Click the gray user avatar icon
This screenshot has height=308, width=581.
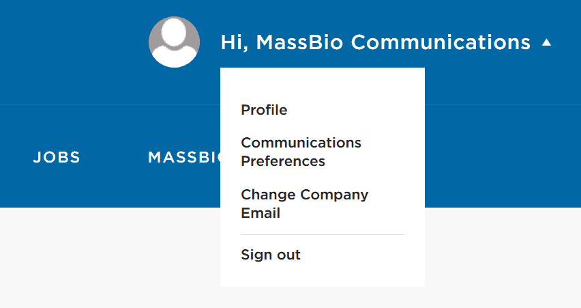[x=174, y=42]
